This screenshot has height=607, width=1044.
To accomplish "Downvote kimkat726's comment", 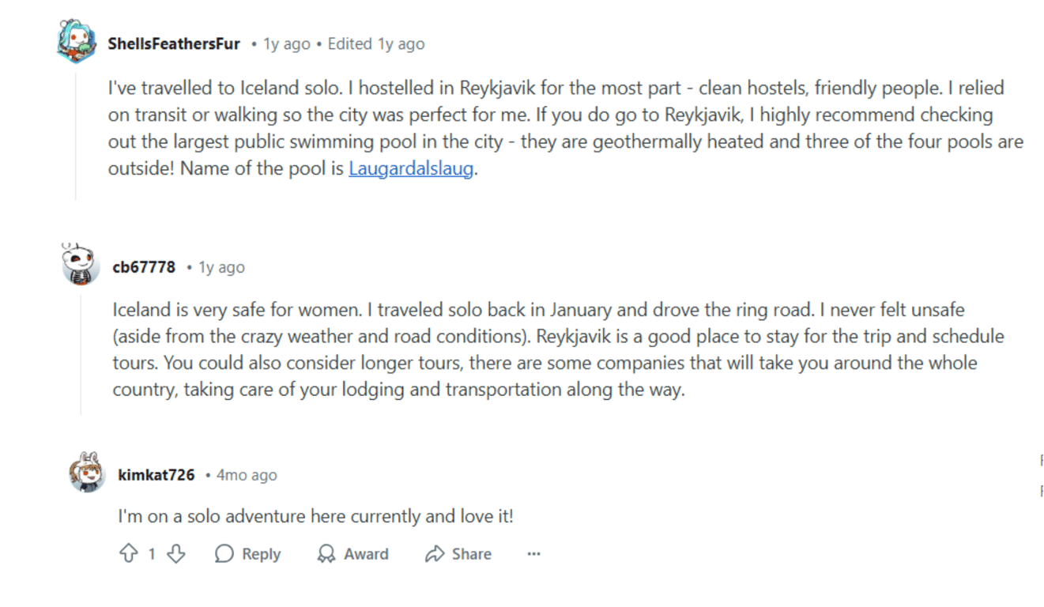I will click(x=175, y=554).
